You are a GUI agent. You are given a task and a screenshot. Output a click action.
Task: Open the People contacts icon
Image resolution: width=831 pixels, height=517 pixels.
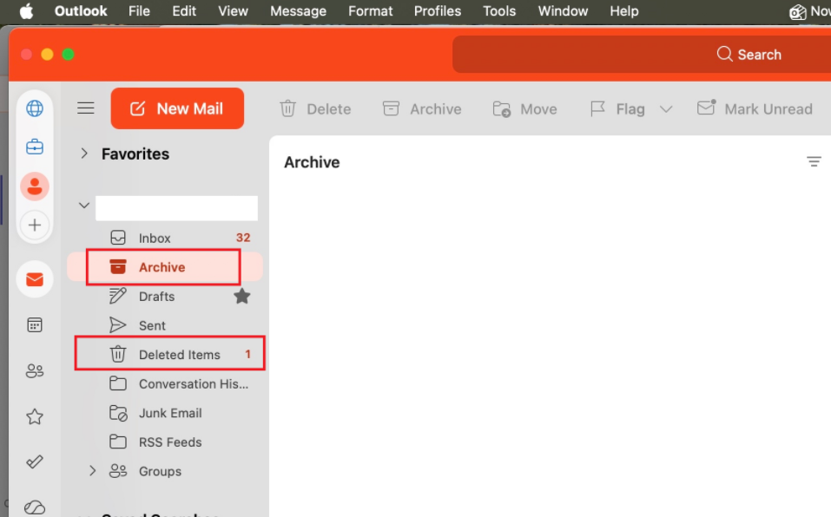pos(35,370)
